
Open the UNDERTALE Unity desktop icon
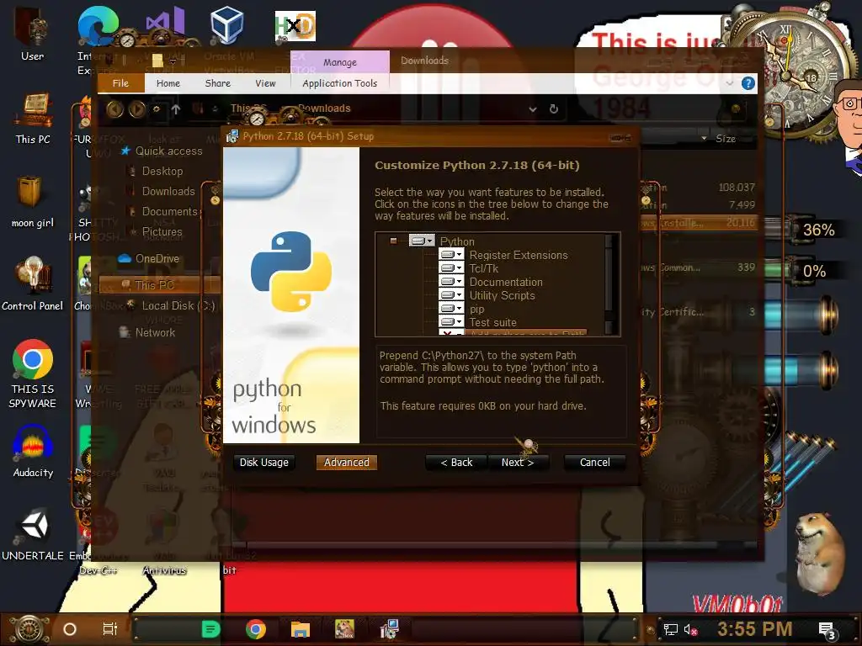tap(33, 534)
